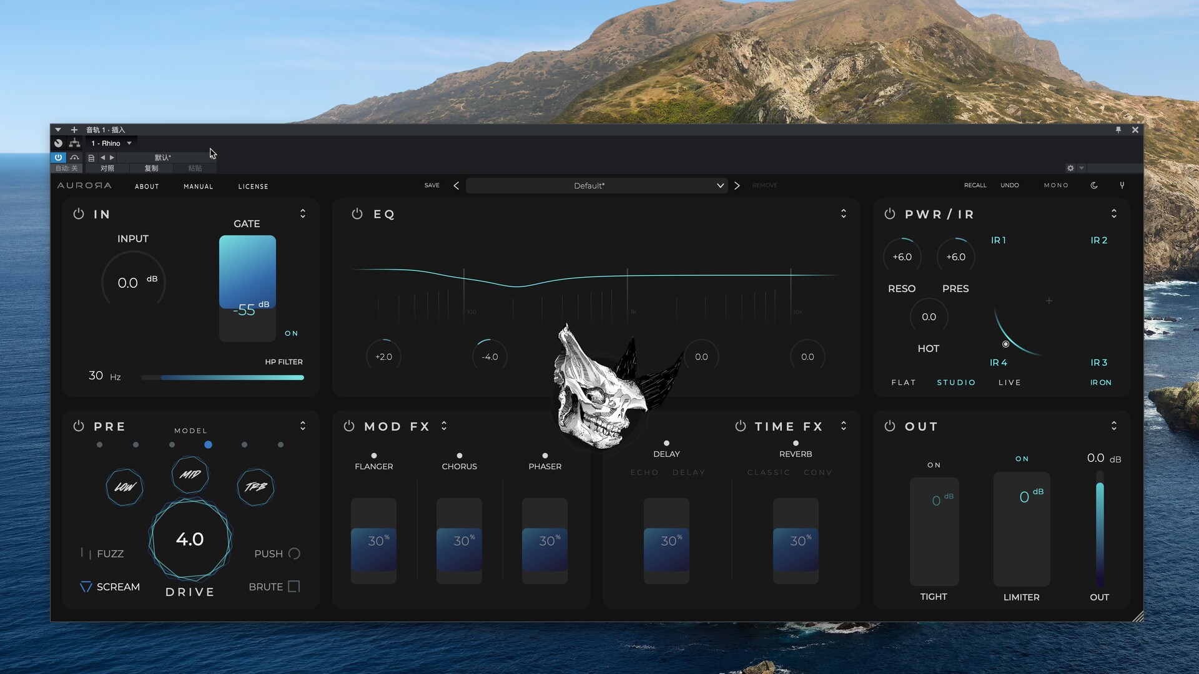This screenshot has width=1199, height=674.
Task: Click the tuning fork tuner icon
Action: click(1122, 185)
